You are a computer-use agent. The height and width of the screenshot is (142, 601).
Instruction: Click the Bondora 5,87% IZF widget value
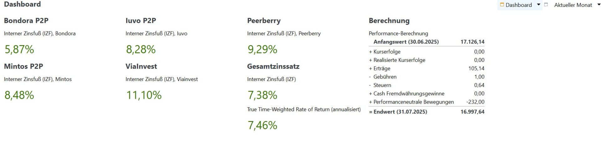coord(19,49)
